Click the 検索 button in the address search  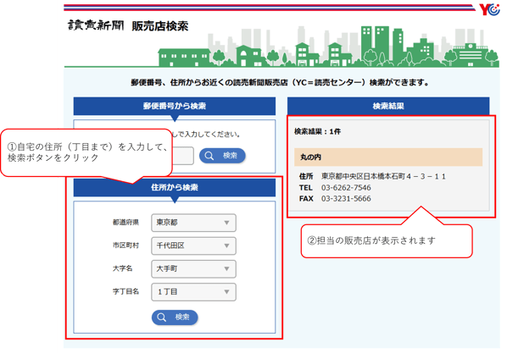(x=175, y=317)
